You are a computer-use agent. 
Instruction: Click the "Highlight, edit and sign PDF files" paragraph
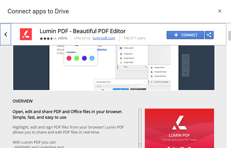pyautogui.click(x=68, y=130)
